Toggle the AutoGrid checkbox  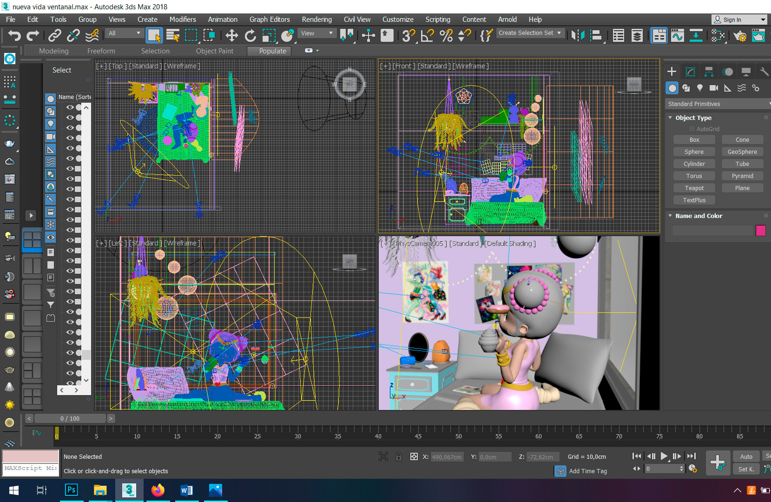pyautogui.click(x=692, y=129)
